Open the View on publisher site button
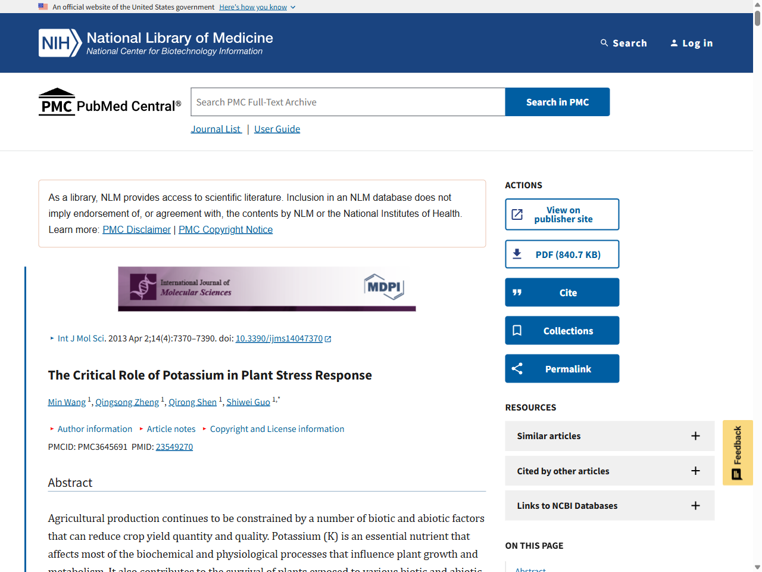 coord(562,214)
